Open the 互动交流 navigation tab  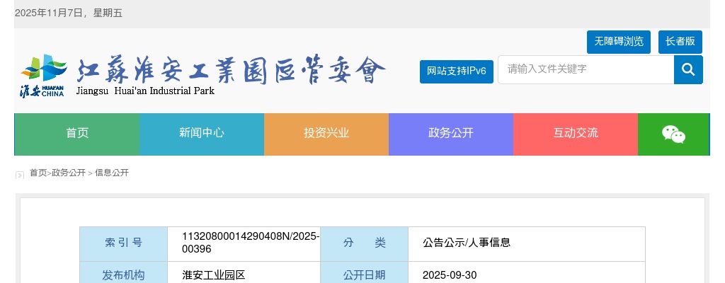click(x=576, y=134)
